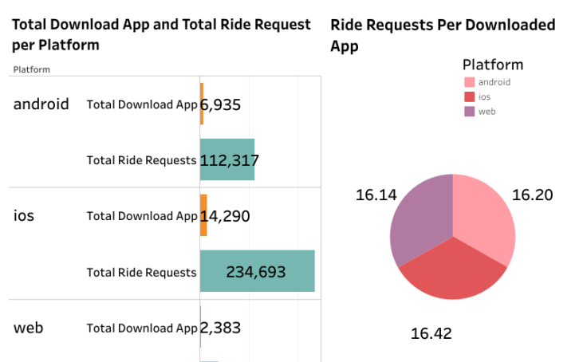Select the purple web pie slice
Image resolution: width=587 pixels, height=362 pixels.
(419, 218)
